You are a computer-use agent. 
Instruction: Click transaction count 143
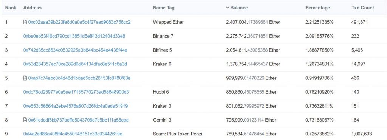355,92
